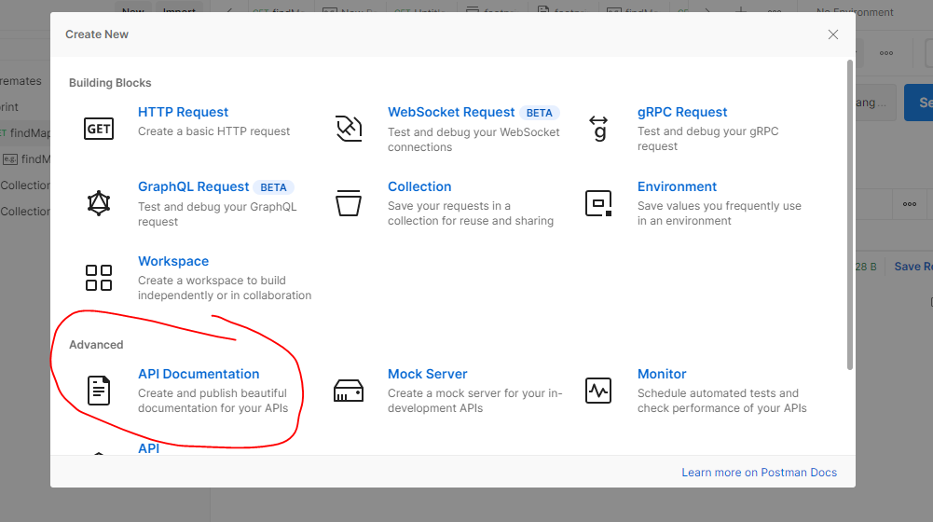The image size is (933, 522).
Task: Select findMap request in sidebar
Action: [x=25, y=132]
